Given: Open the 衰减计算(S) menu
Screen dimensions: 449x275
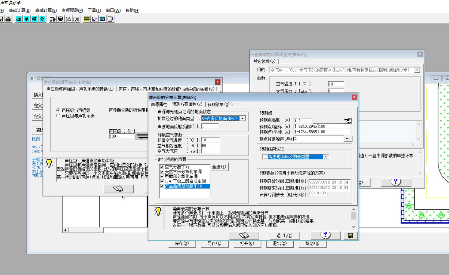Looking at the screenshot, I should click(x=46, y=10).
